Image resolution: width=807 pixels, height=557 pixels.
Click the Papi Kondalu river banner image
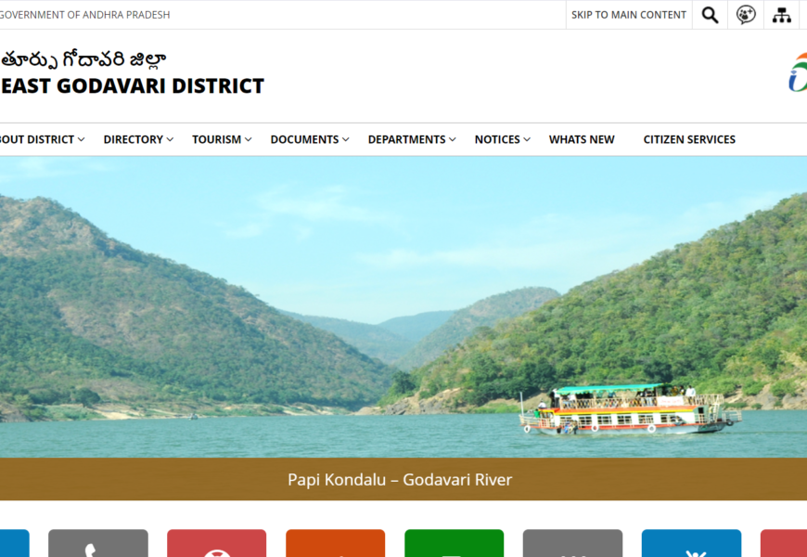[403, 307]
